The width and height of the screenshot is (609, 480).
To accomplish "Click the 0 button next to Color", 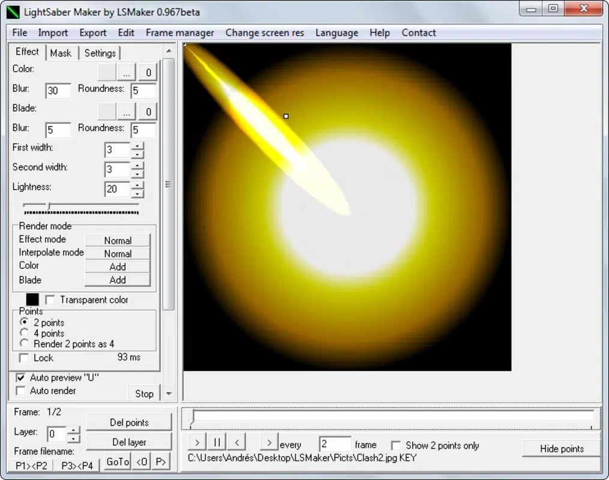I will 148,72.
